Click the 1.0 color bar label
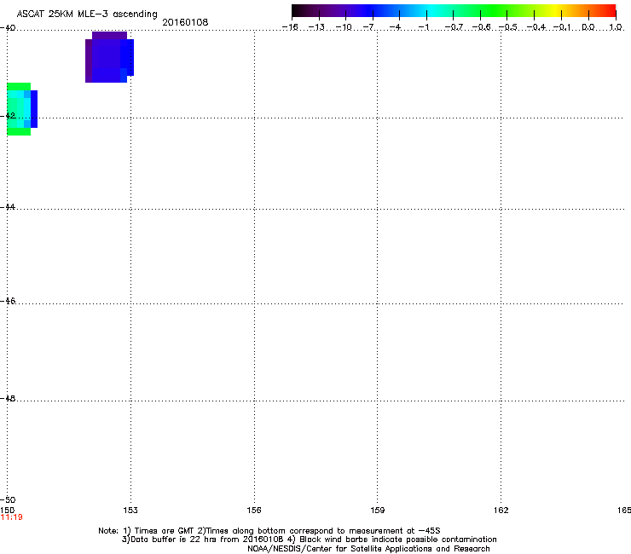The height and width of the screenshot is (554, 631). (x=616, y=27)
